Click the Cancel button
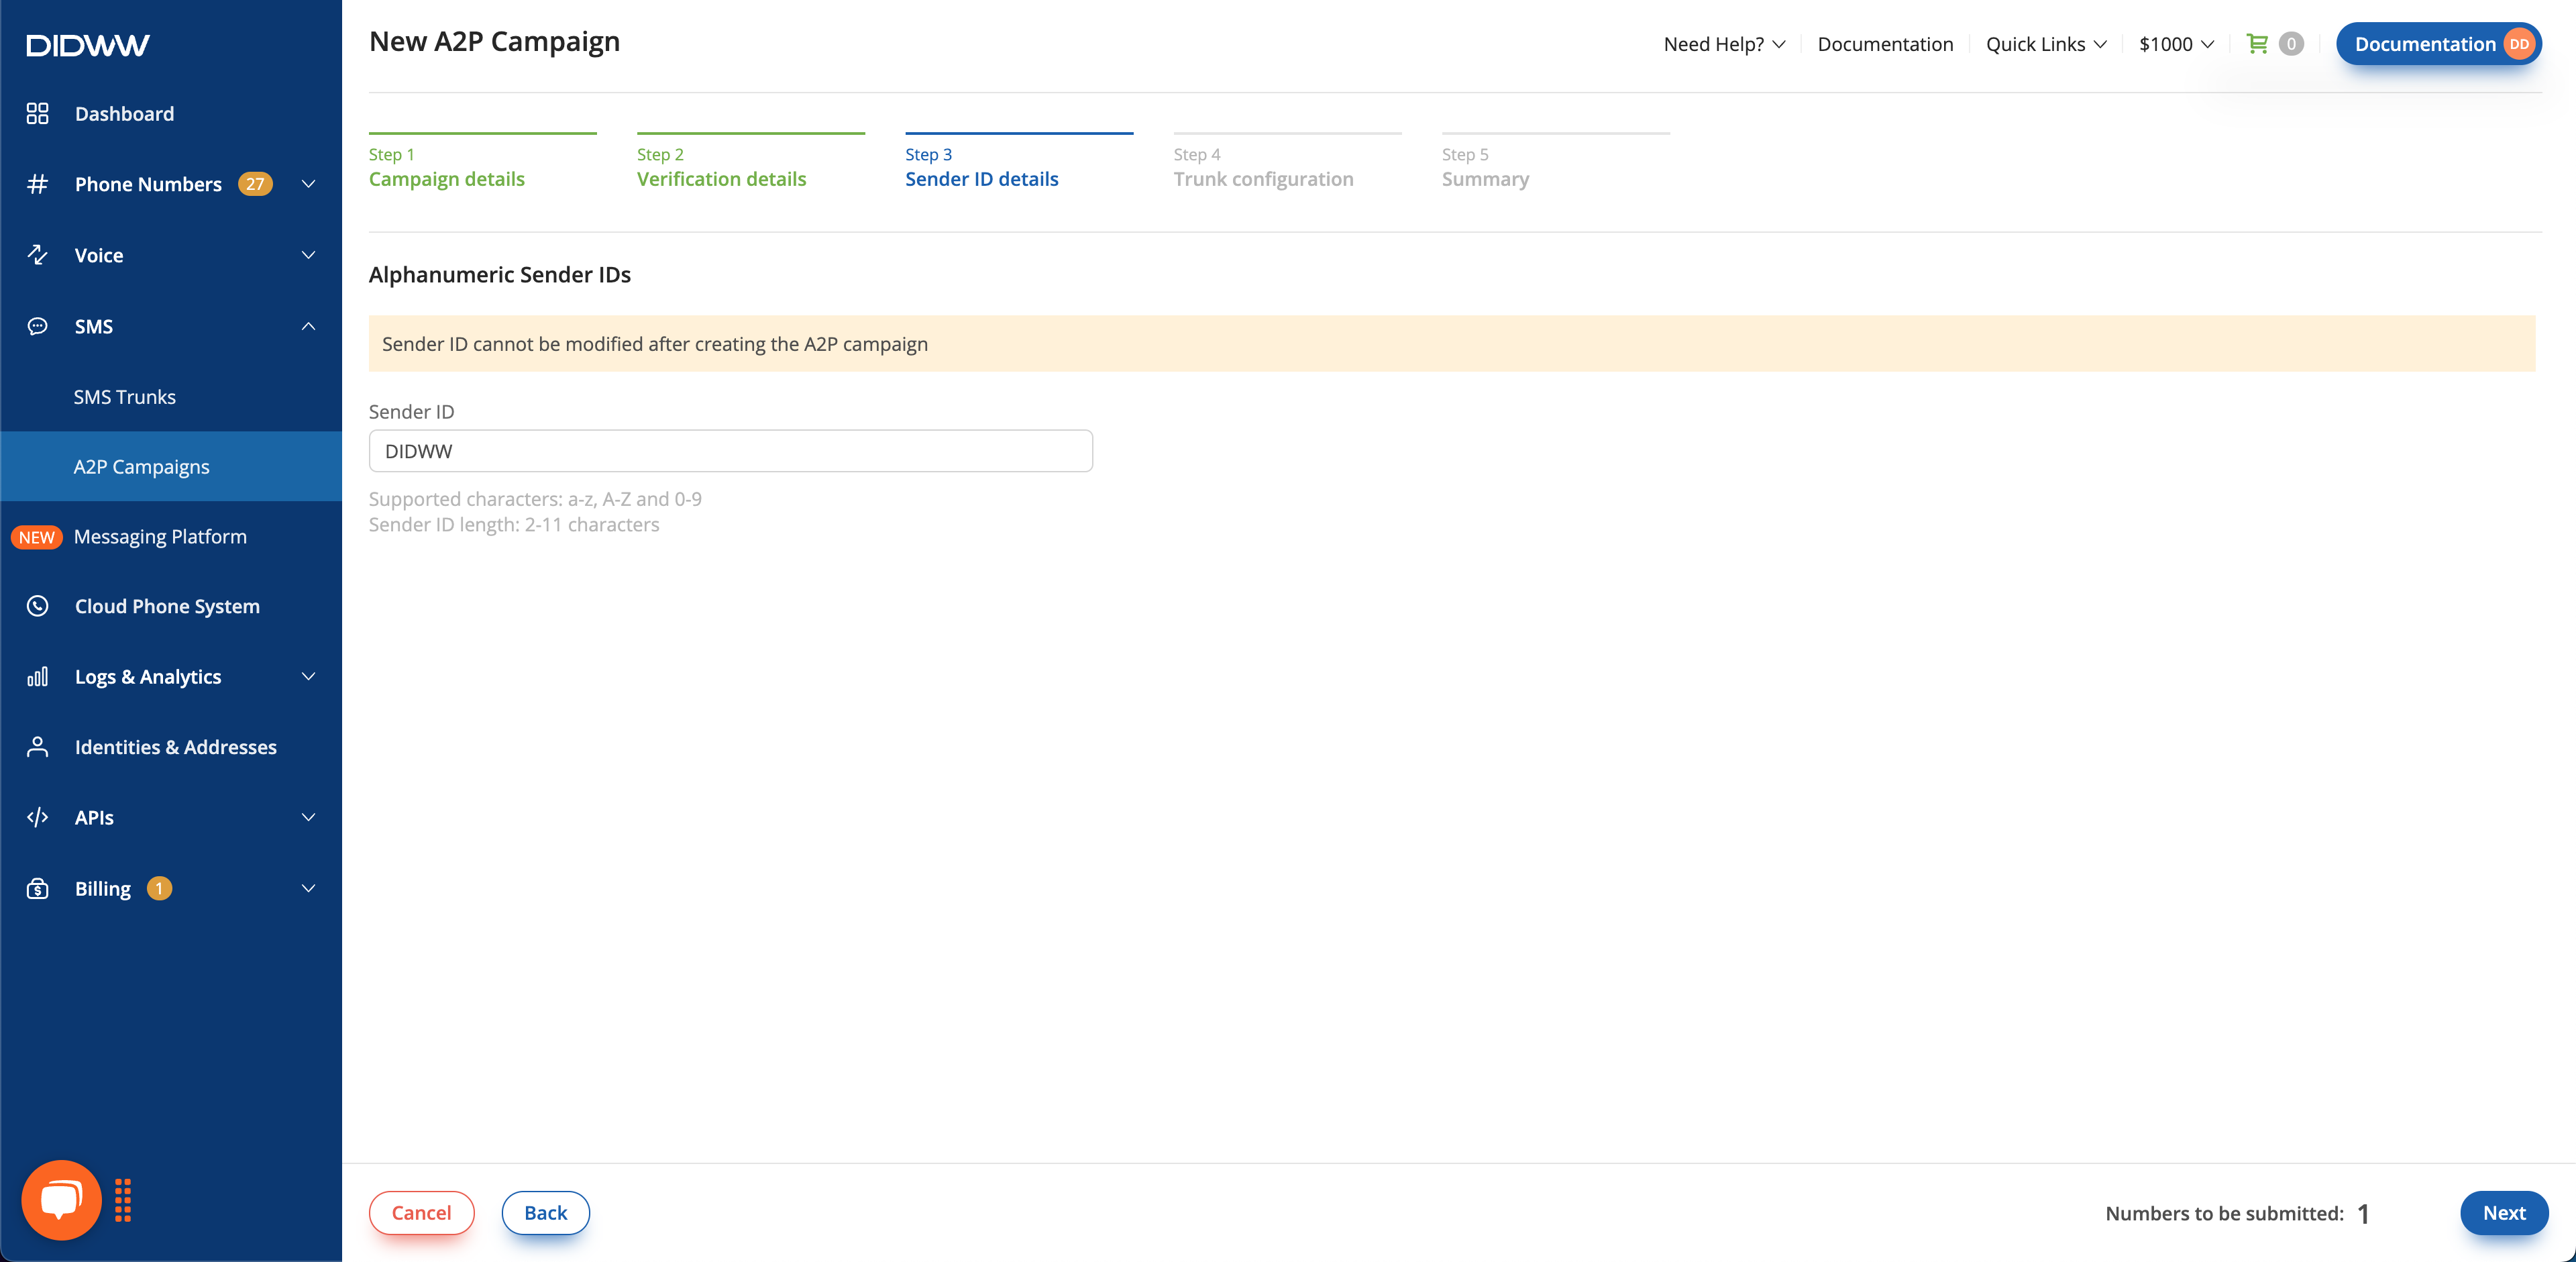Viewport: 2576px width, 1262px height. (421, 1213)
